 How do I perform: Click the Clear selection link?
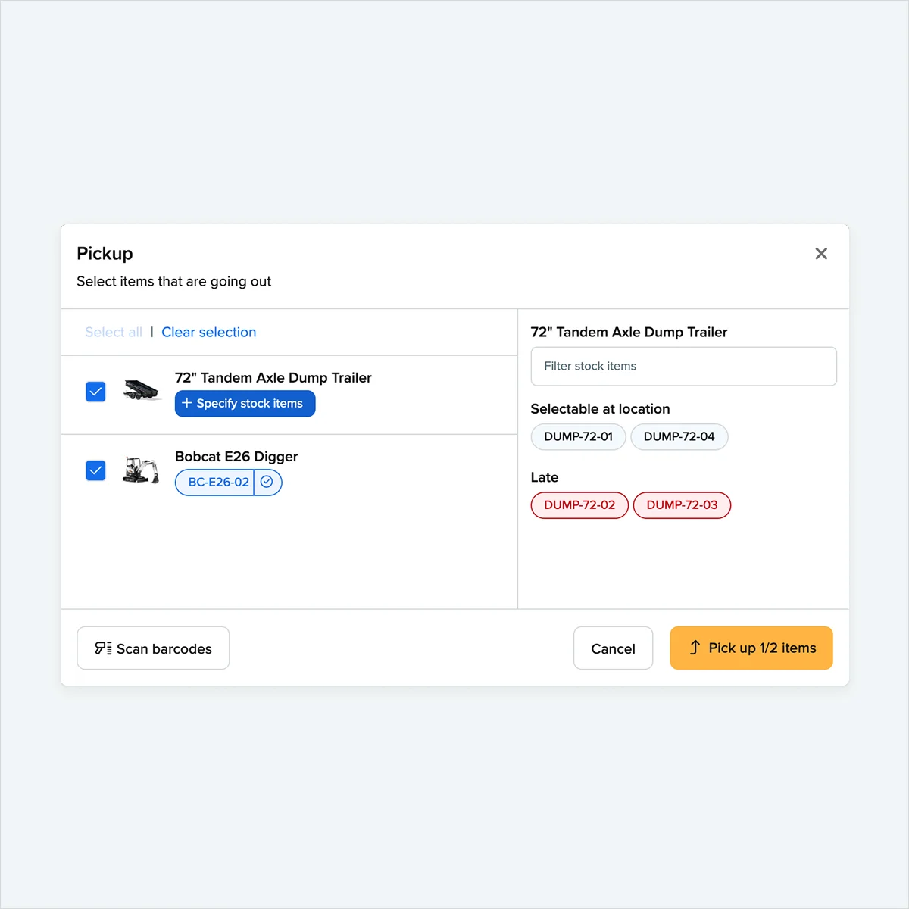tap(209, 332)
